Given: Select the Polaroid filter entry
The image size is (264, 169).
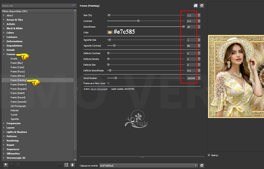Looking at the screenshot, I should [14, 110].
